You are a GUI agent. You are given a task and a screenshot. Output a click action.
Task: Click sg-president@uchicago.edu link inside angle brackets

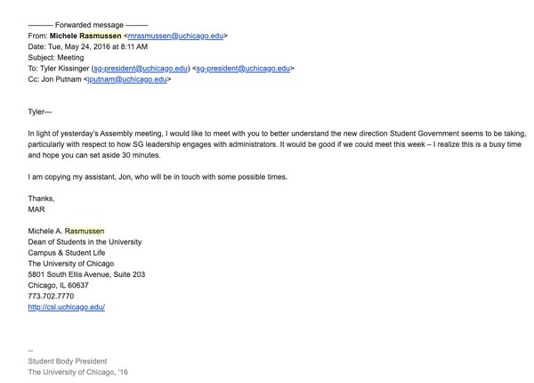[243, 69]
